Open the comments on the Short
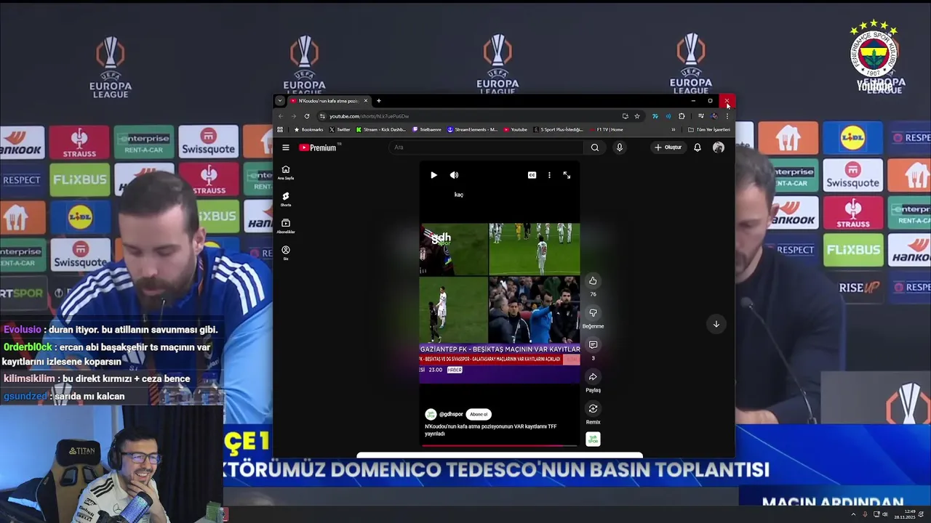 (593, 345)
